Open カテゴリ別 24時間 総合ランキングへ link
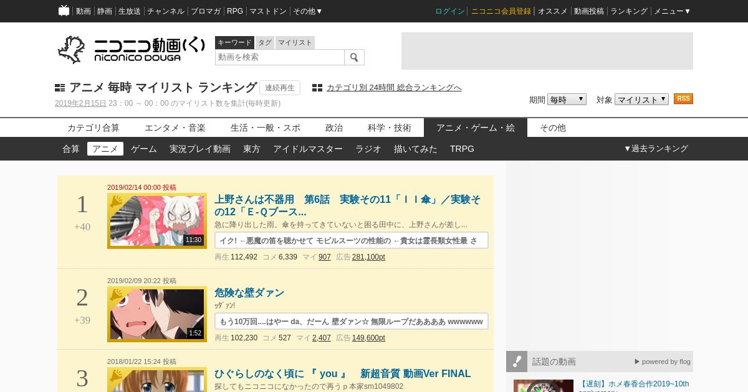The height and width of the screenshot is (392, 748). click(x=394, y=88)
